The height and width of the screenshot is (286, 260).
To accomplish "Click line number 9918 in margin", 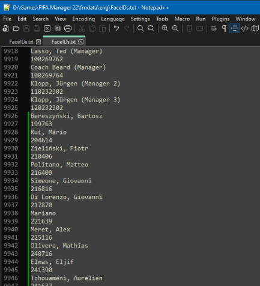I will point(11,51).
